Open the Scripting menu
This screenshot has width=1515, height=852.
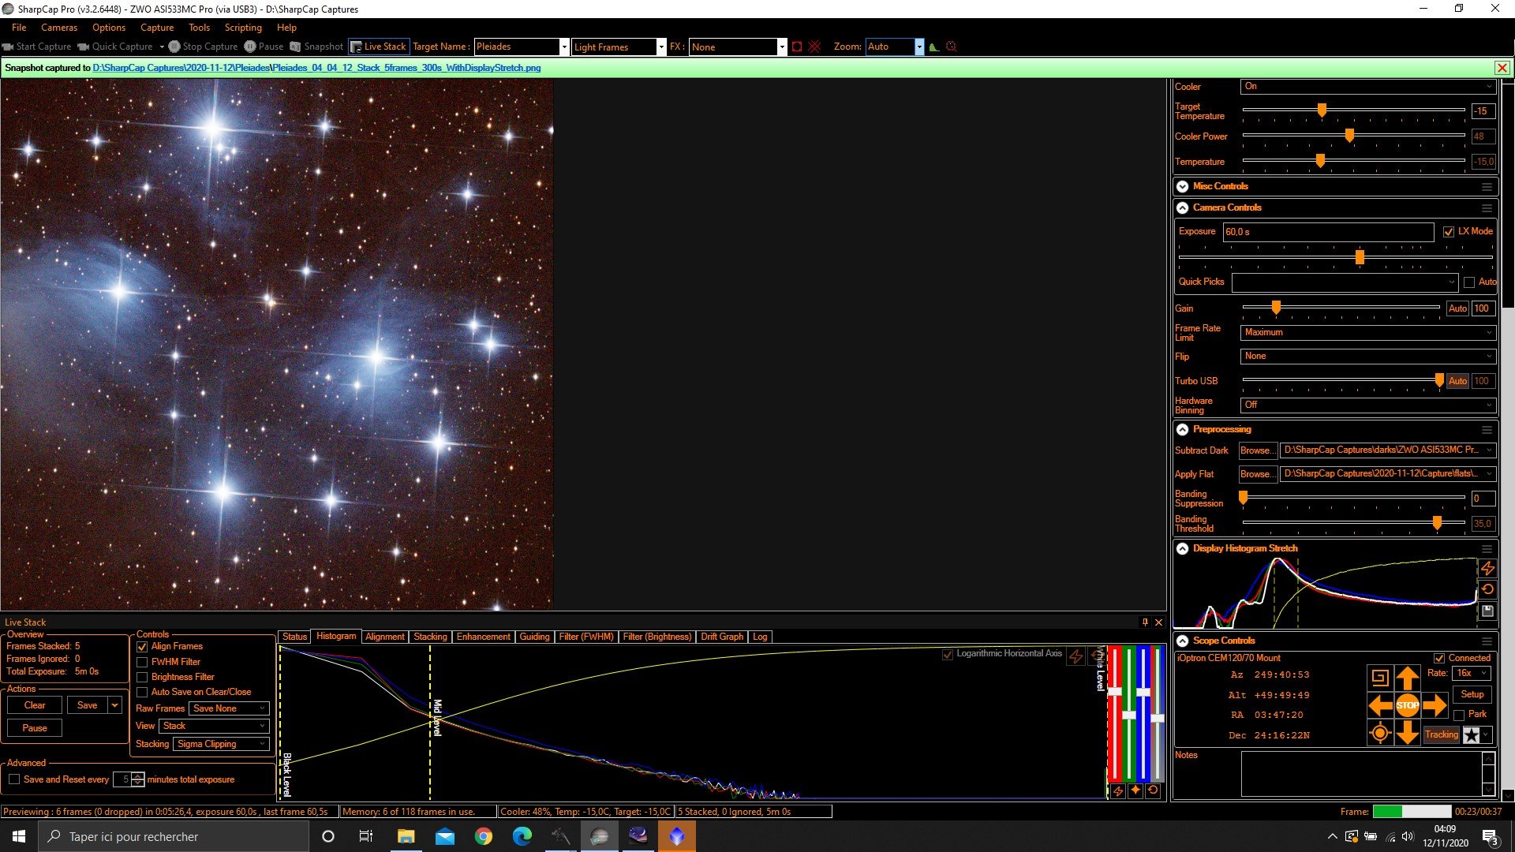click(x=243, y=28)
